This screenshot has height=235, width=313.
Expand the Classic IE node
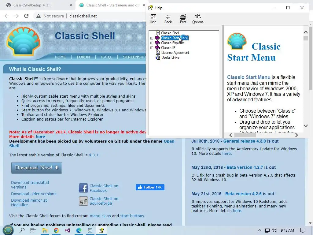(x=152, y=48)
